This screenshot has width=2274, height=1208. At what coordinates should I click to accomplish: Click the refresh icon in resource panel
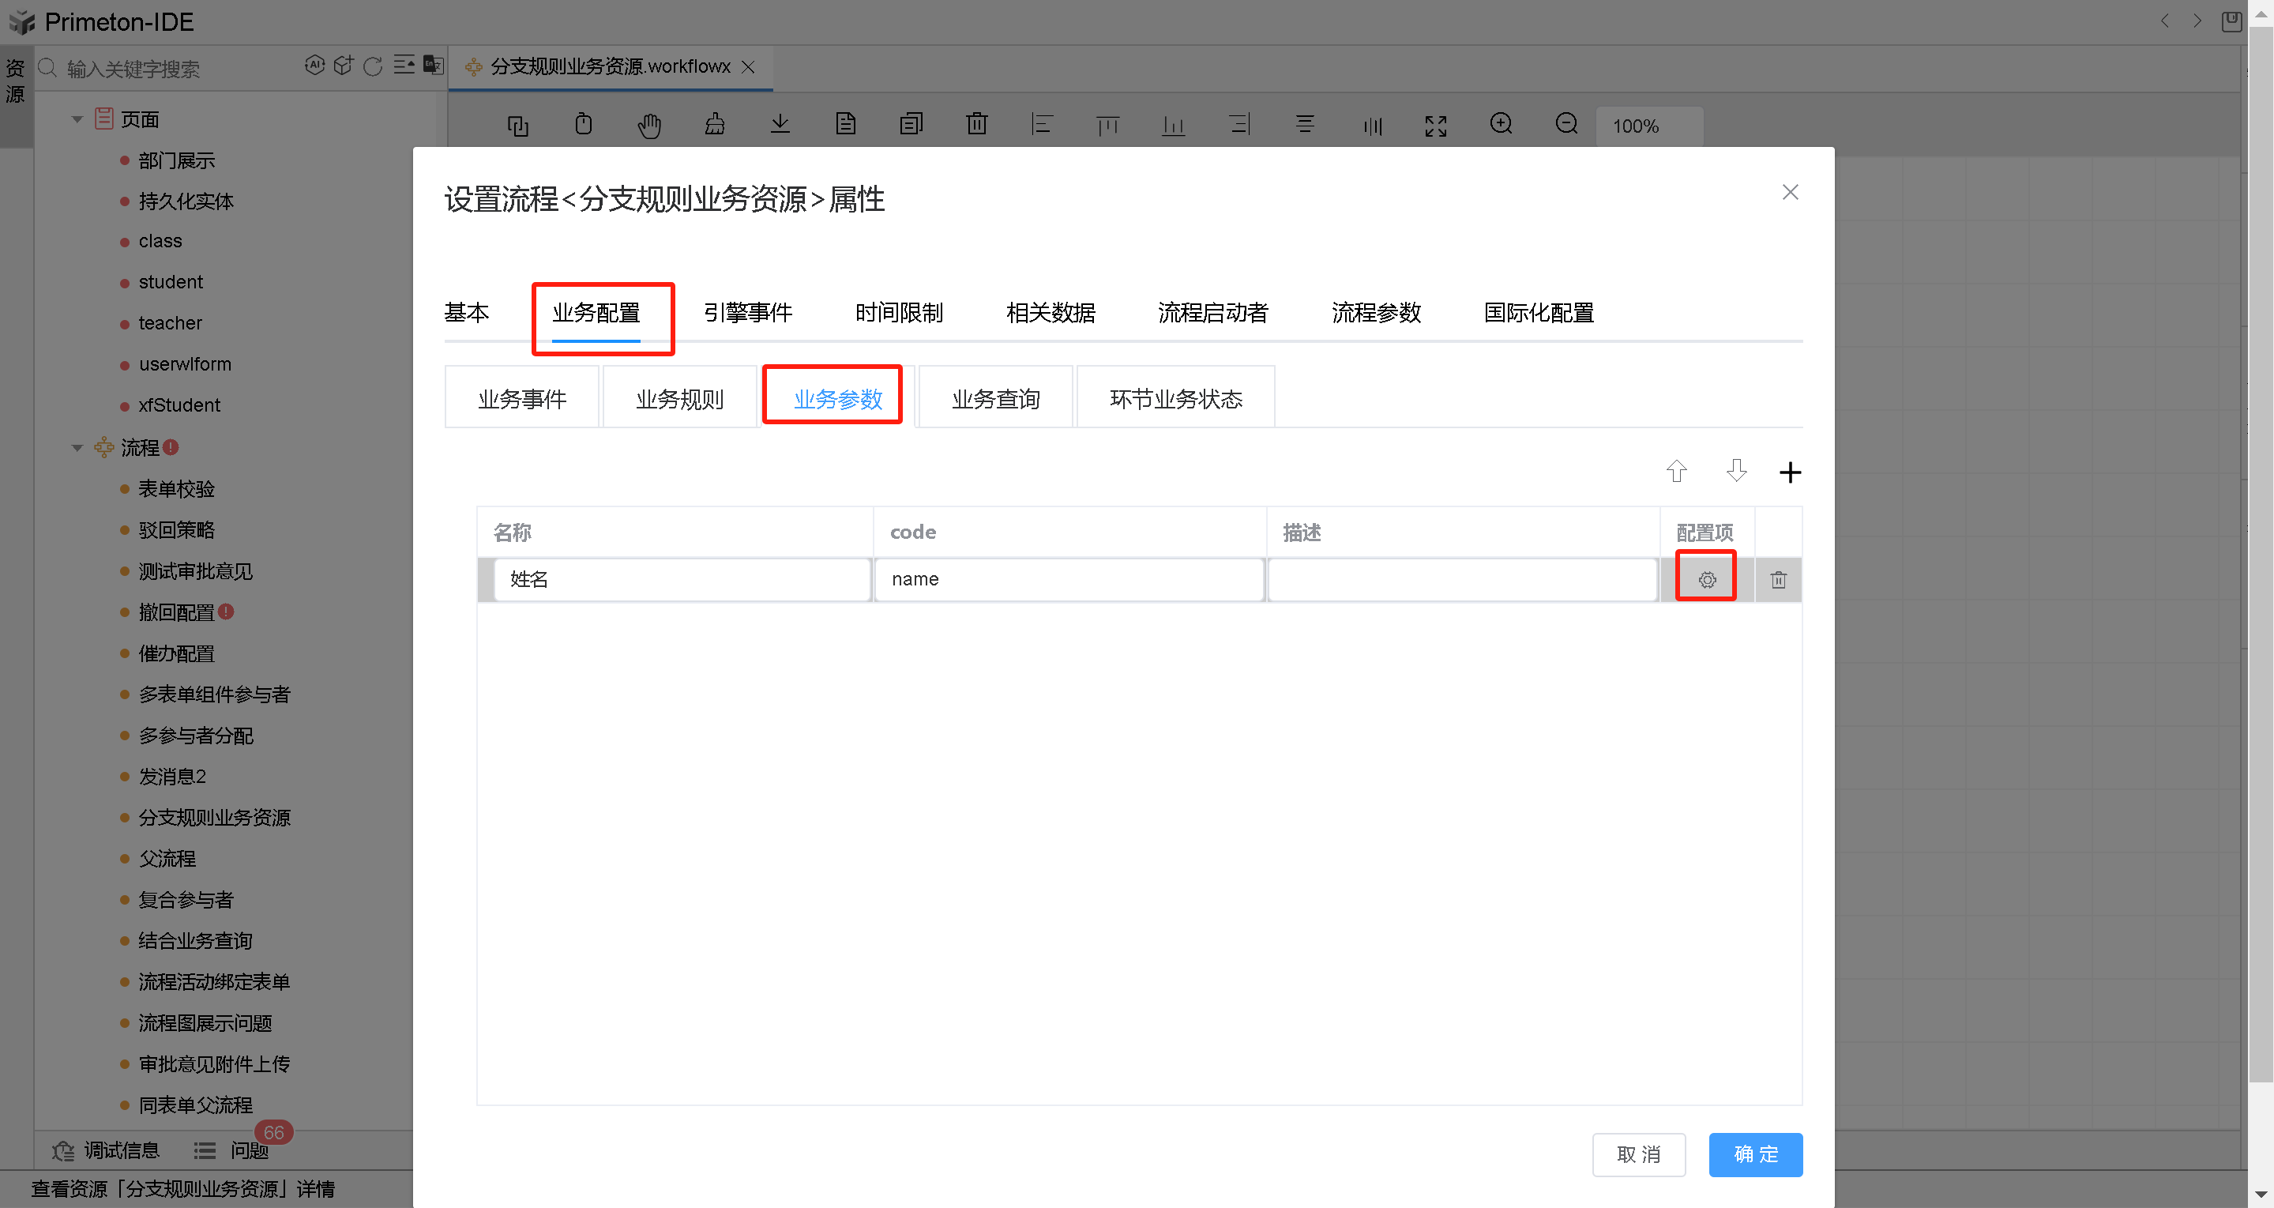click(x=373, y=66)
